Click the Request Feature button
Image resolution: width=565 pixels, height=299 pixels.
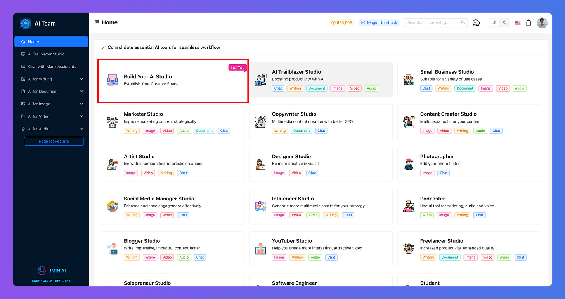(54, 141)
